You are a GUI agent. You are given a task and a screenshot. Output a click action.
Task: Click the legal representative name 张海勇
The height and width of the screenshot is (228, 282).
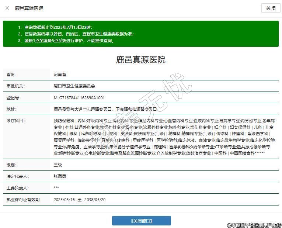click(60, 176)
